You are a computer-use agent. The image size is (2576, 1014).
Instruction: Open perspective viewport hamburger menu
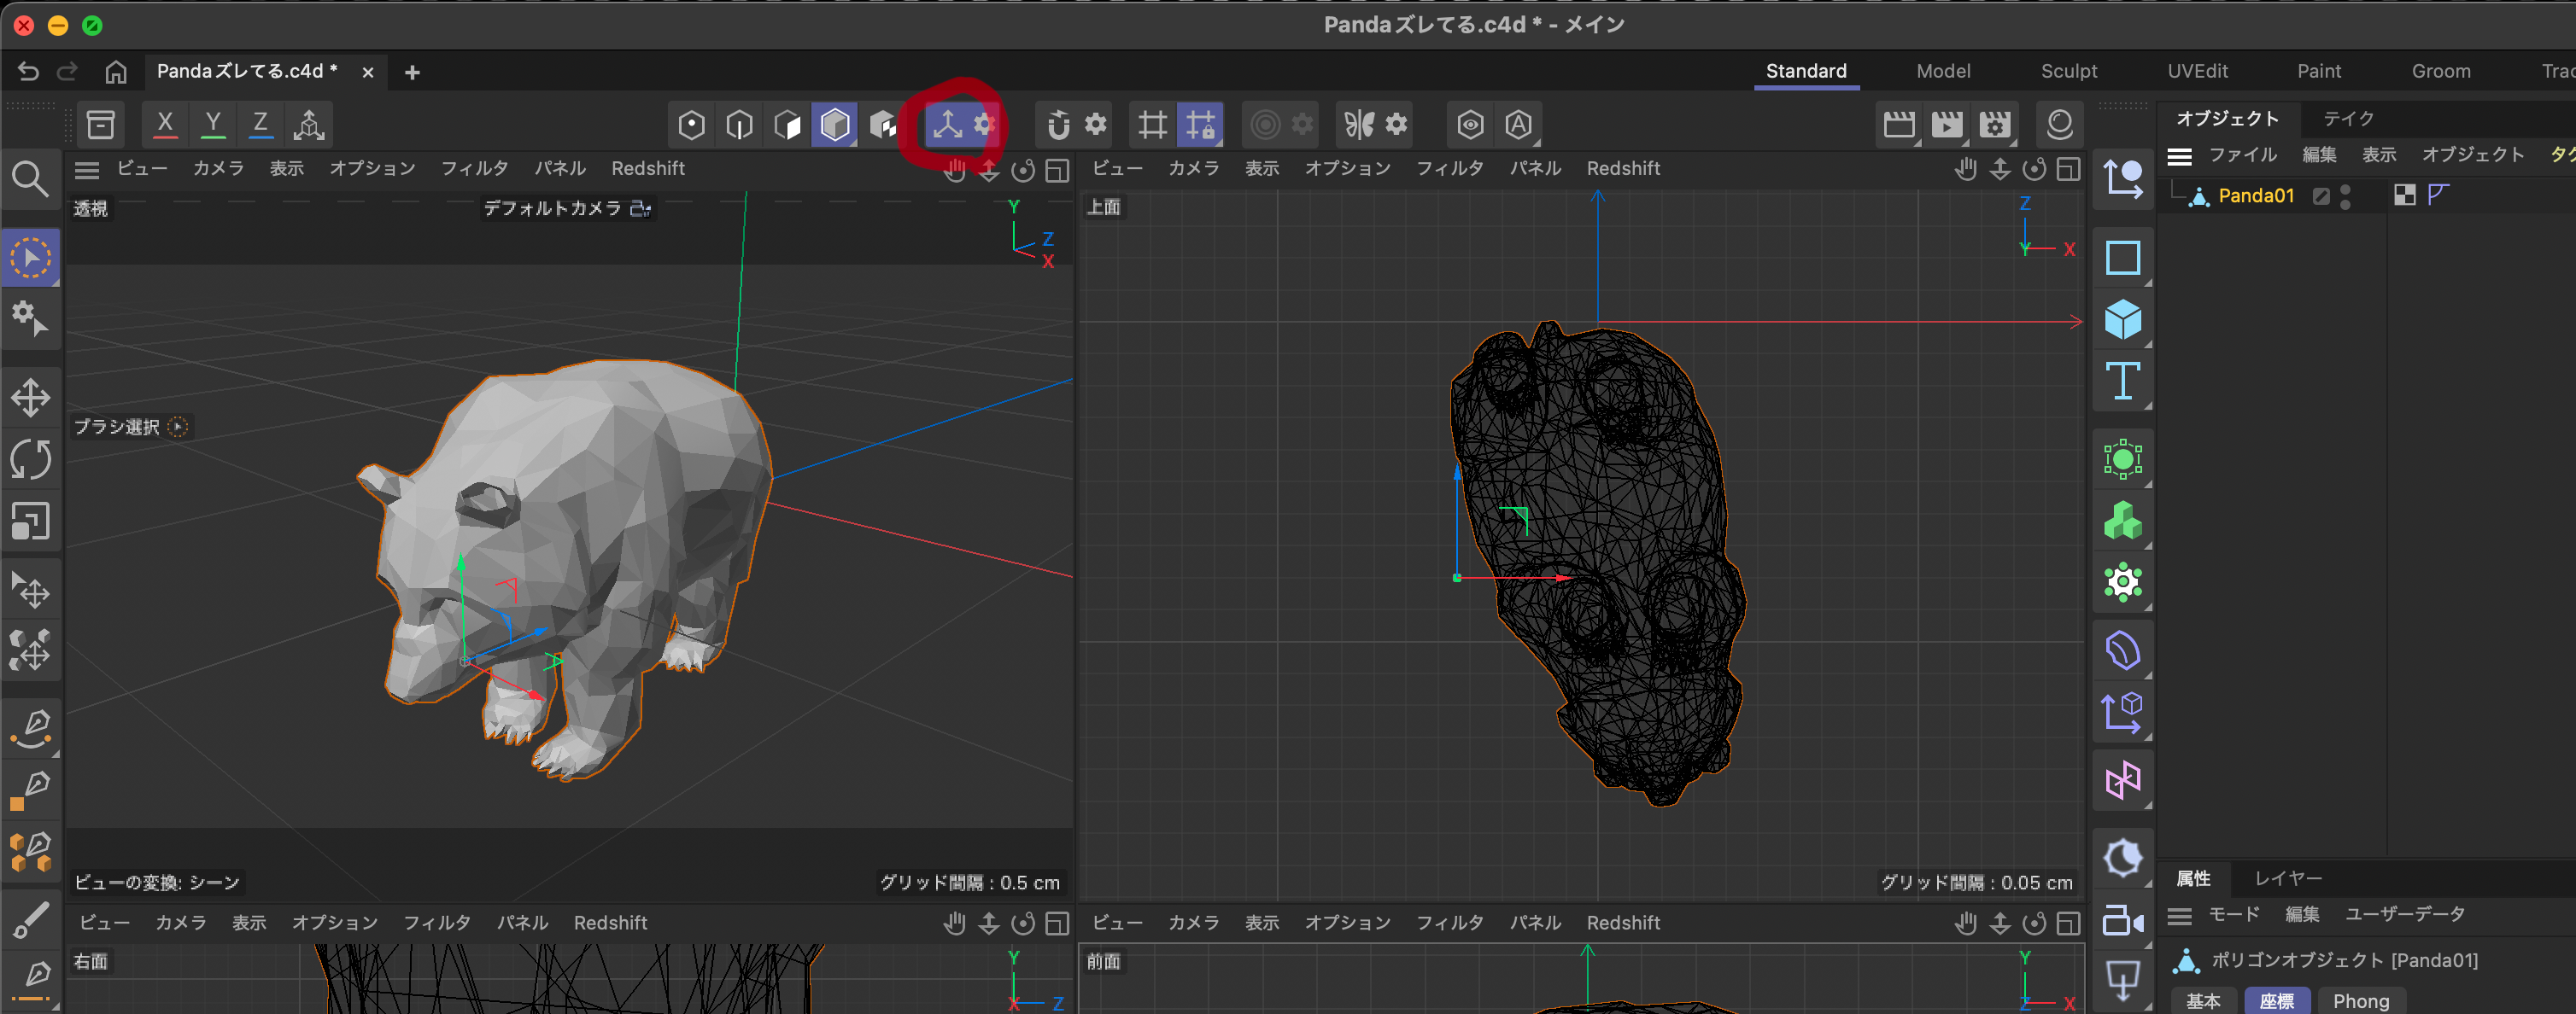coord(87,170)
